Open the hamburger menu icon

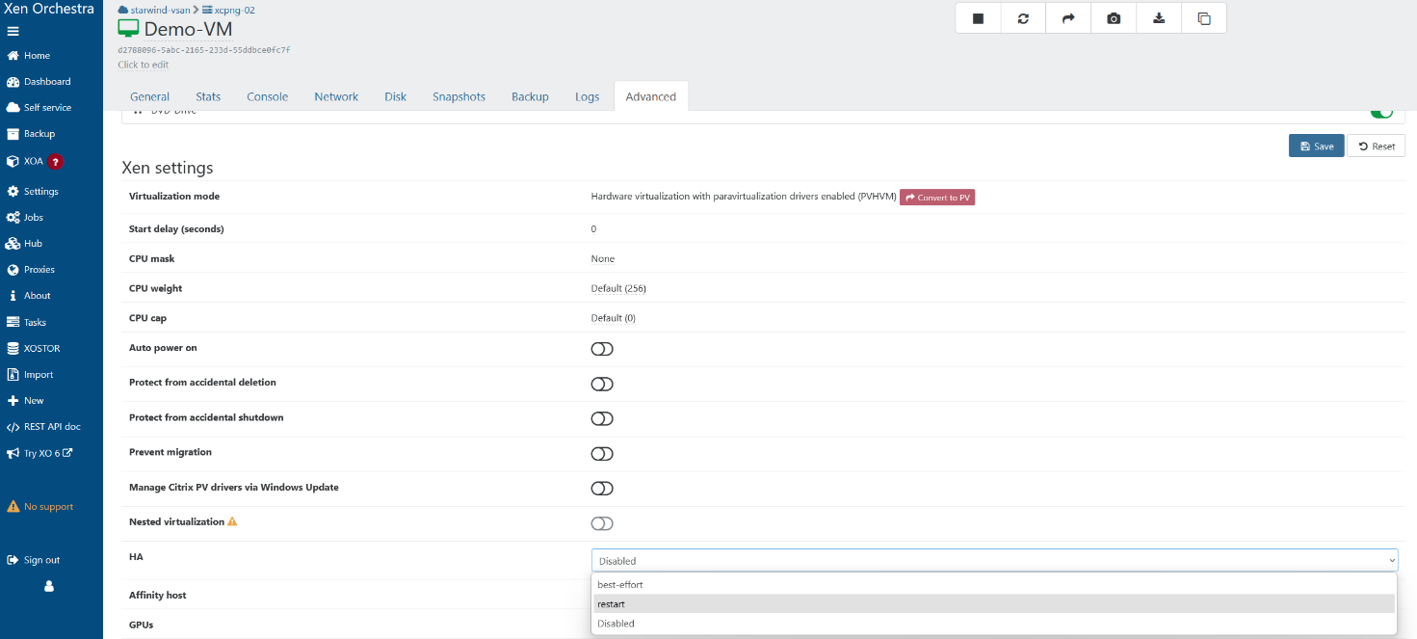(x=13, y=31)
